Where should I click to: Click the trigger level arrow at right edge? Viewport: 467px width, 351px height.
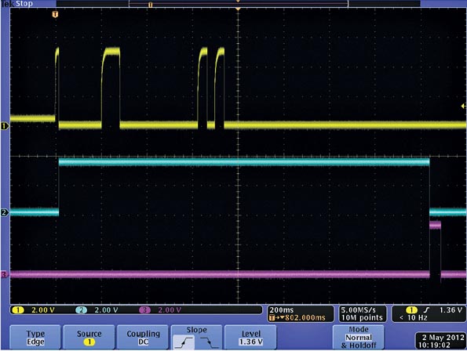[x=463, y=106]
